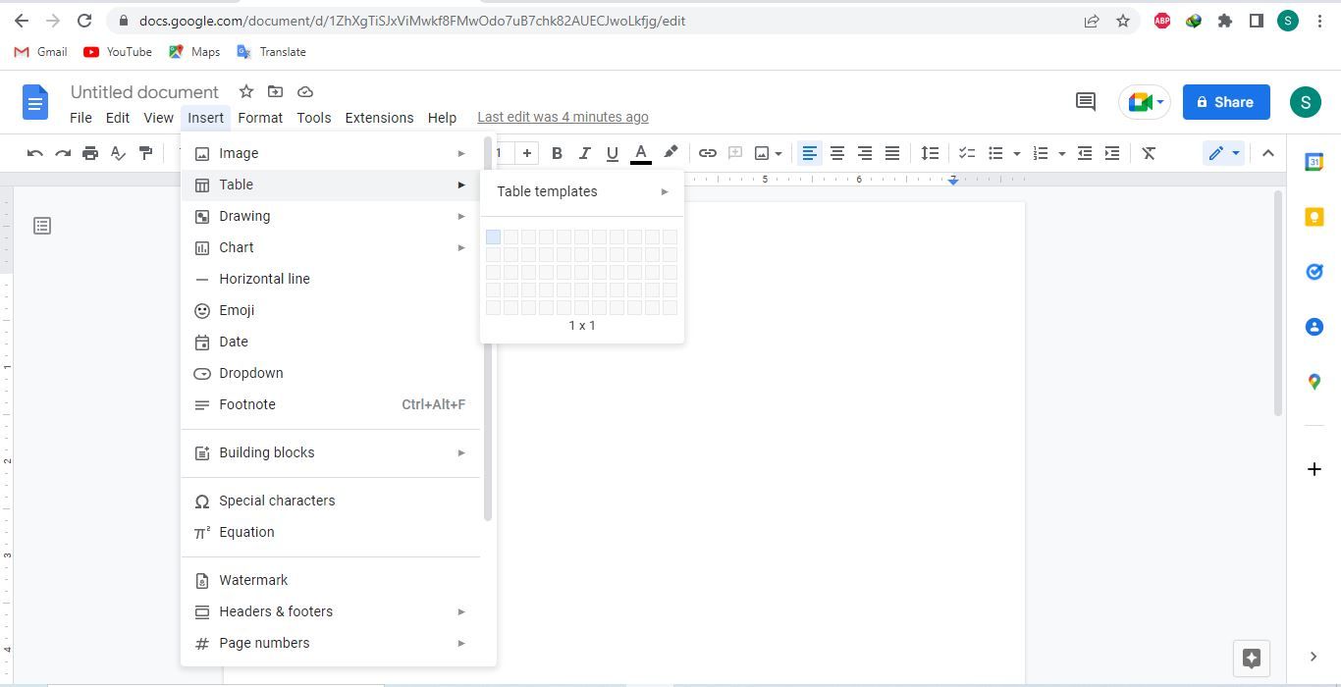The width and height of the screenshot is (1341, 687).
Task: Choose Emoji from Insert menu
Action: tap(331, 310)
